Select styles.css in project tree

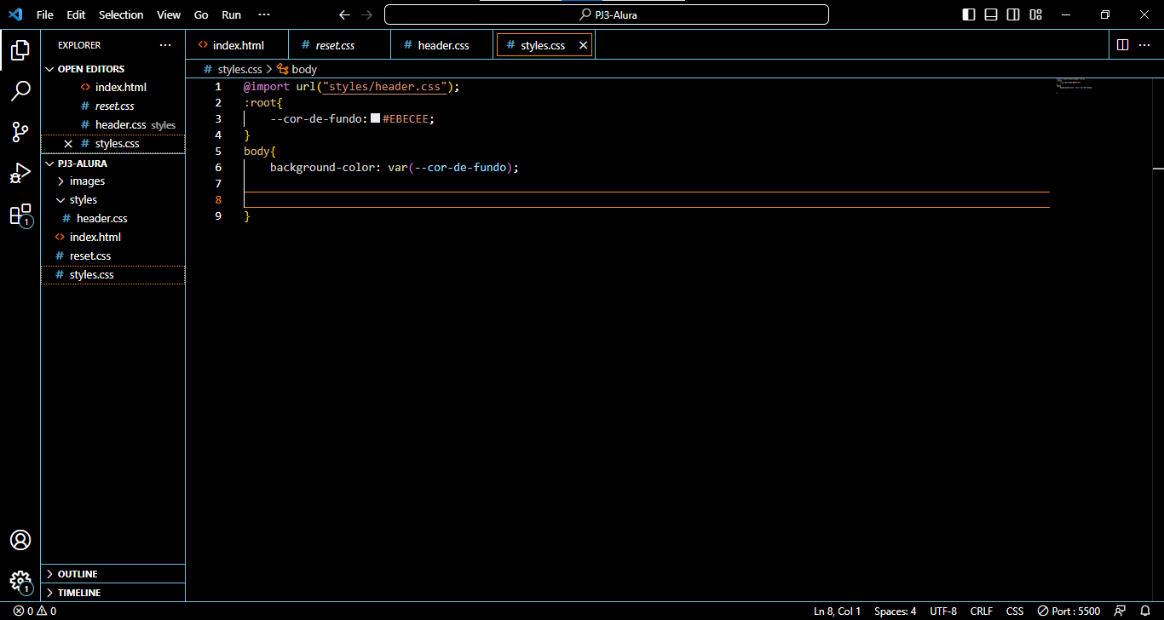click(112, 275)
